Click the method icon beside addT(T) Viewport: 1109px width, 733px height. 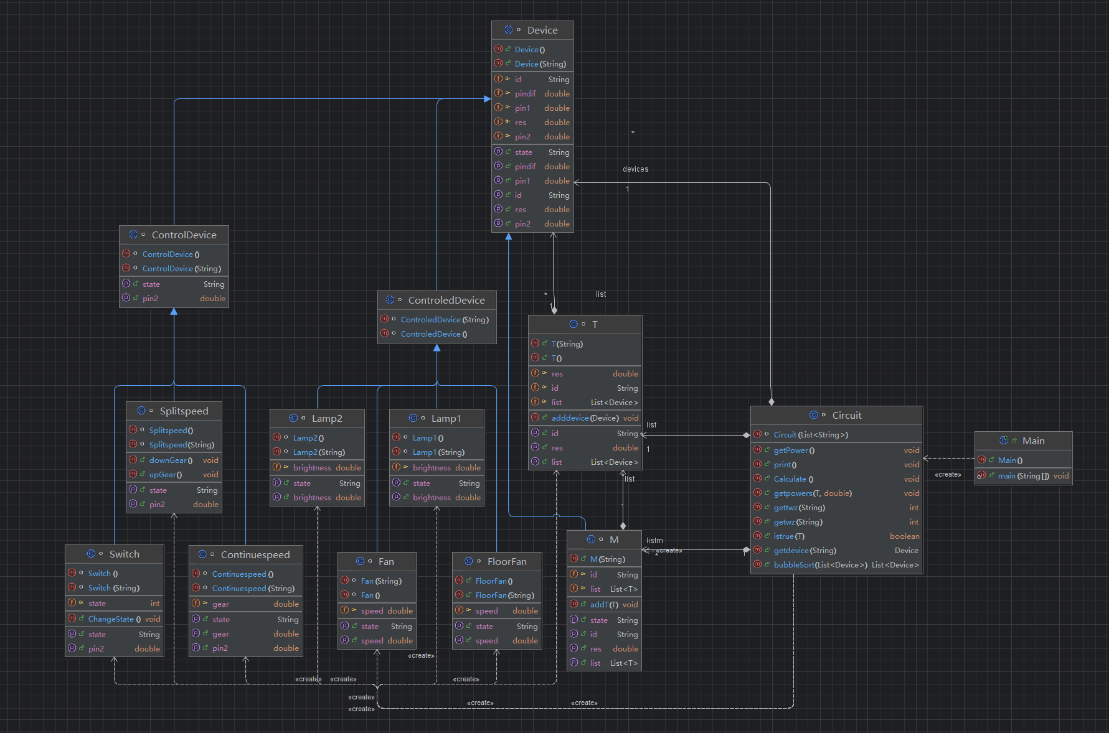coord(573,604)
